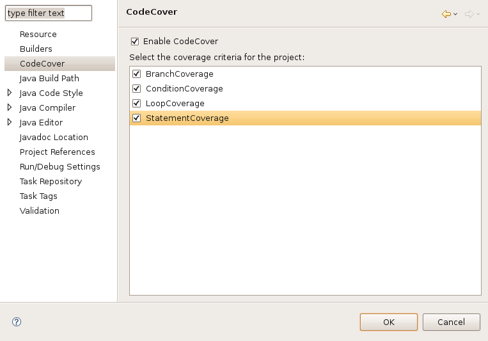
Task: Click the yellow back navigation arrow
Action: click(446, 14)
